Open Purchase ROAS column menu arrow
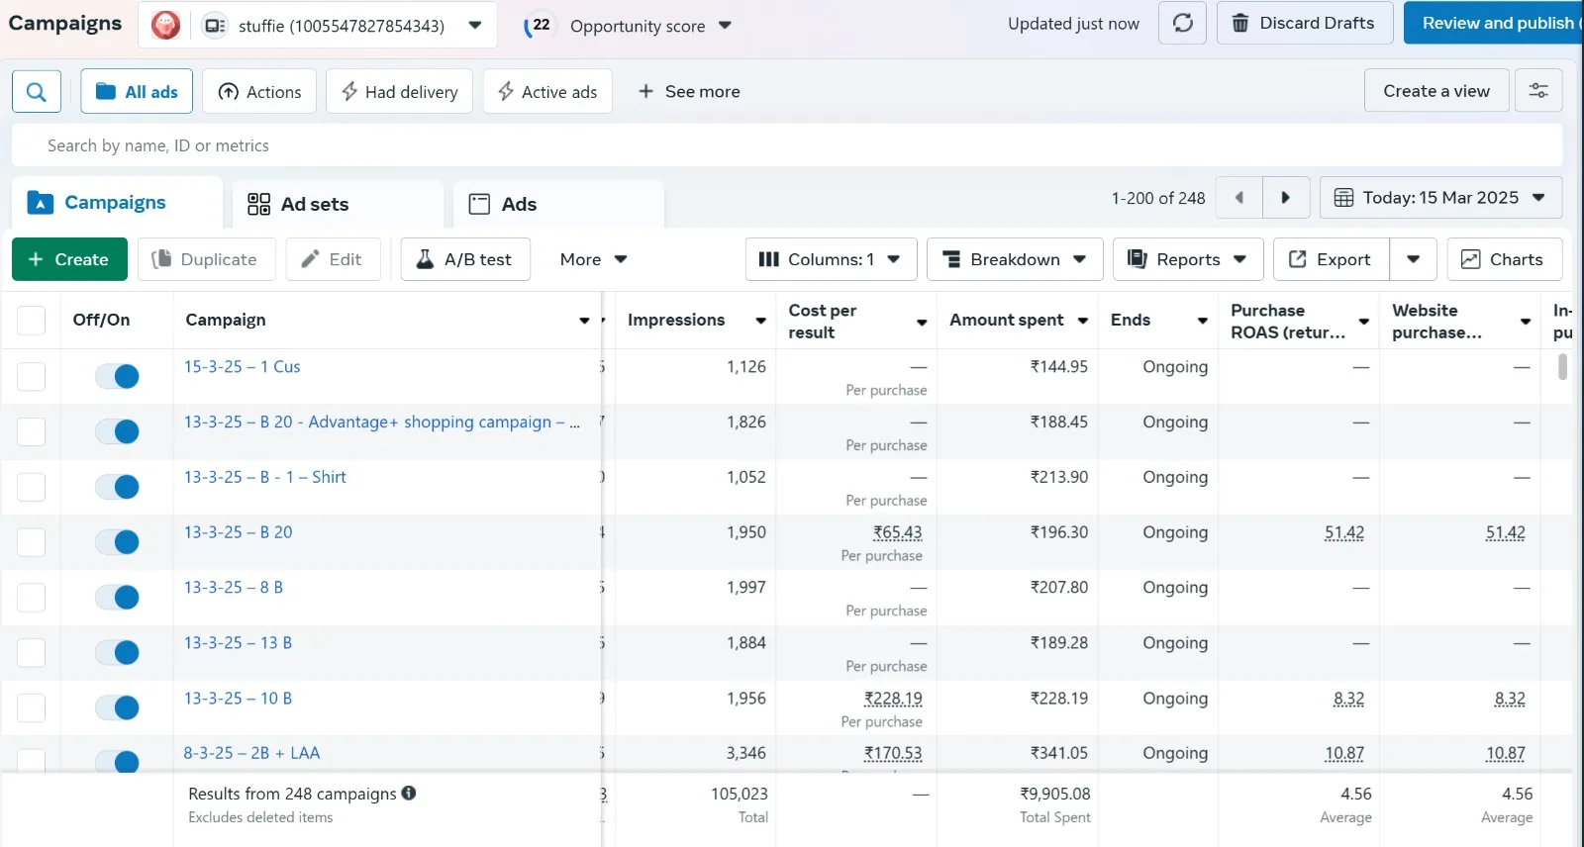Image resolution: width=1584 pixels, height=847 pixels. [x=1364, y=322]
